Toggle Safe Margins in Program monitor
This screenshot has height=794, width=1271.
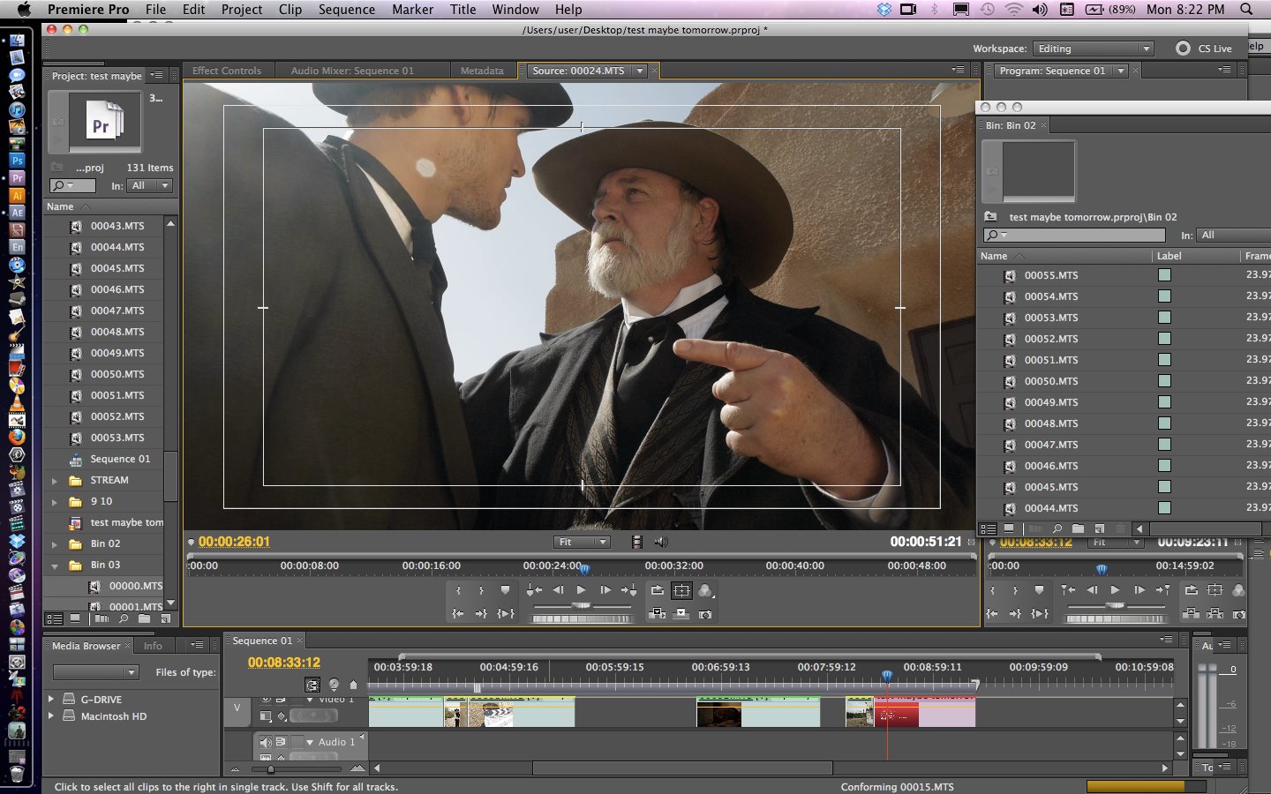tap(1215, 590)
